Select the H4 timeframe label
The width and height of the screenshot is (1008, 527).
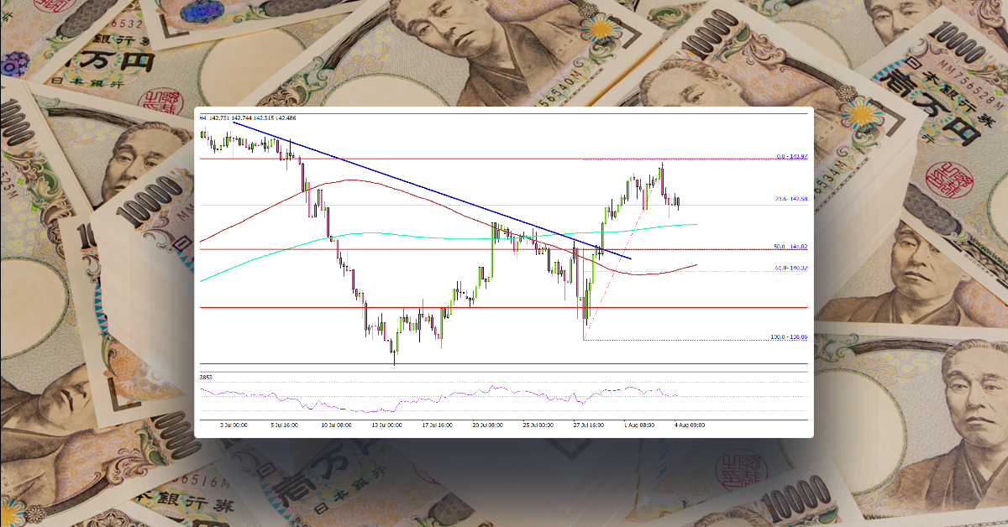tap(202, 118)
